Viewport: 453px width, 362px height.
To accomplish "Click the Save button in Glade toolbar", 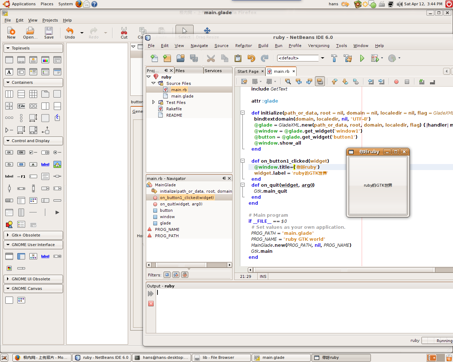I will click(x=49, y=33).
